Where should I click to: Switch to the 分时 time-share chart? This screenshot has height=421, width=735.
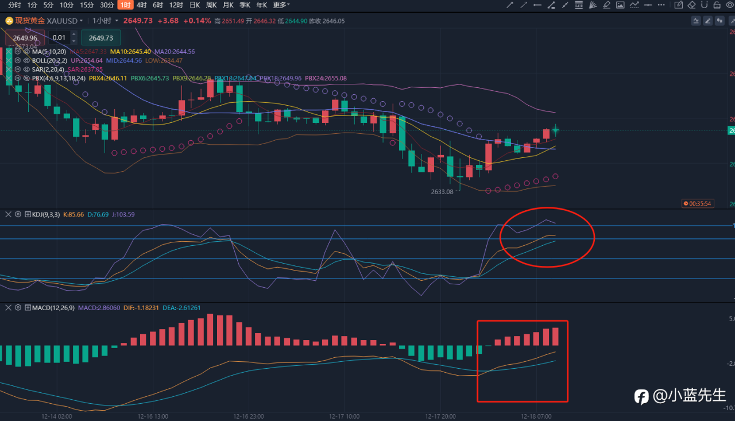(x=15, y=5)
